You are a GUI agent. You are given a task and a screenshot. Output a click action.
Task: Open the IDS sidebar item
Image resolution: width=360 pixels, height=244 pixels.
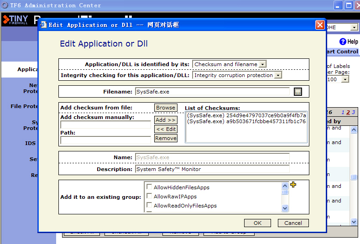(30, 143)
